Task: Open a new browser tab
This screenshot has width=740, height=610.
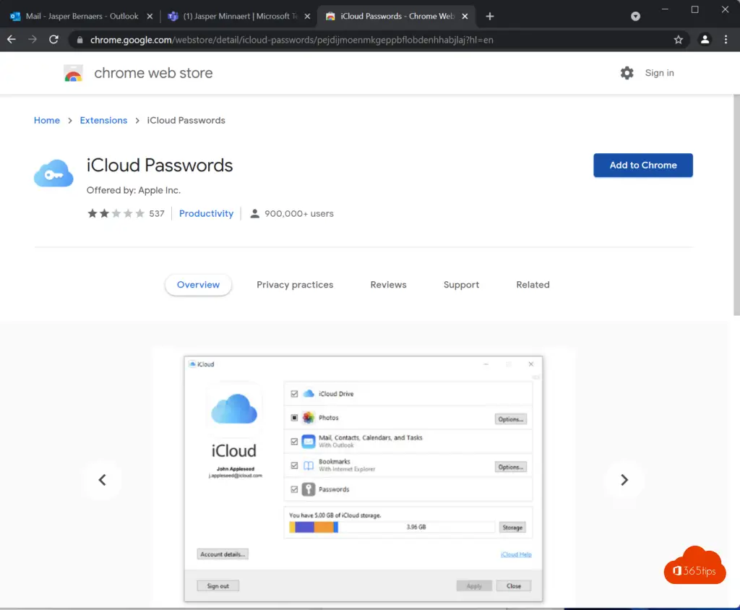Action: click(x=490, y=17)
